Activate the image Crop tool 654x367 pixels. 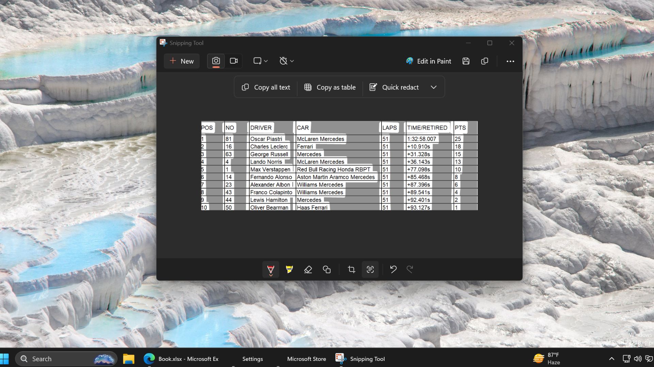pyautogui.click(x=351, y=269)
